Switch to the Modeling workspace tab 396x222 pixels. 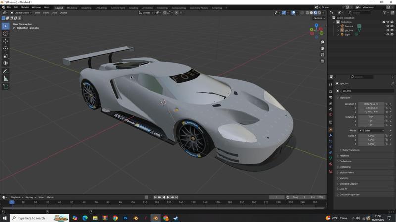pos(72,8)
